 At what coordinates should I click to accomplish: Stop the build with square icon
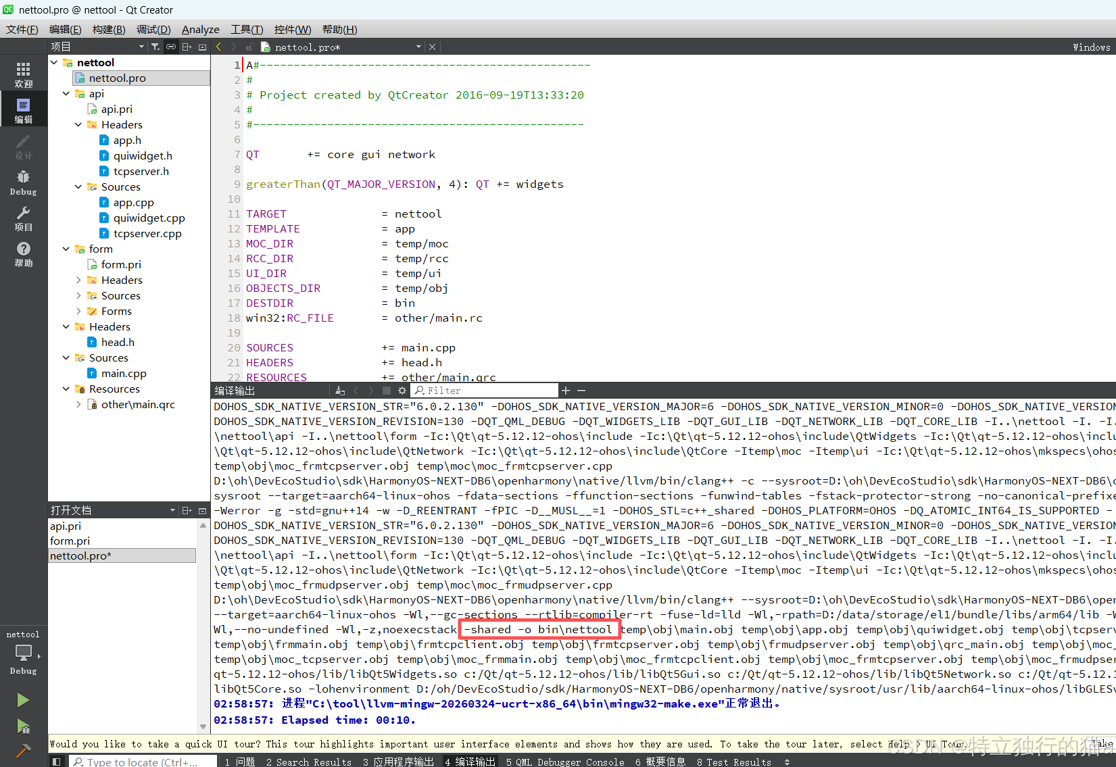click(x=387, y=391)
